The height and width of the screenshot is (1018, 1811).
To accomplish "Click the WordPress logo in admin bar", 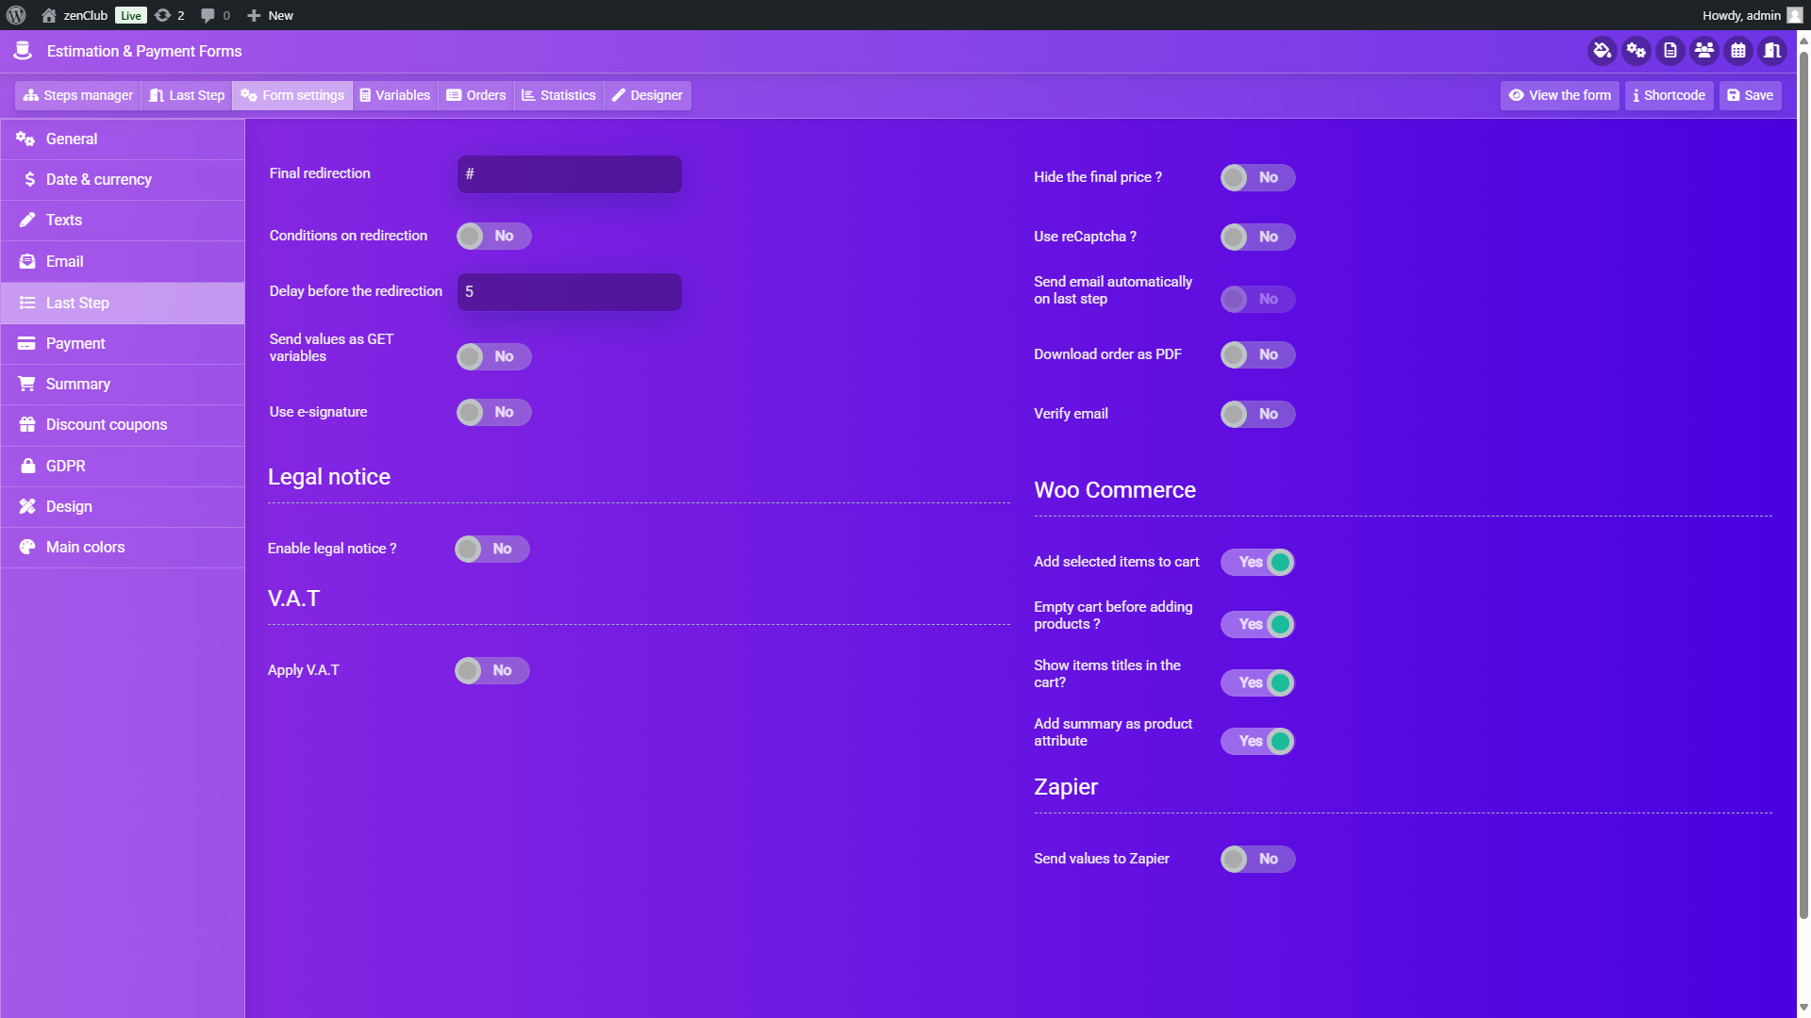I will pos(16,15).
